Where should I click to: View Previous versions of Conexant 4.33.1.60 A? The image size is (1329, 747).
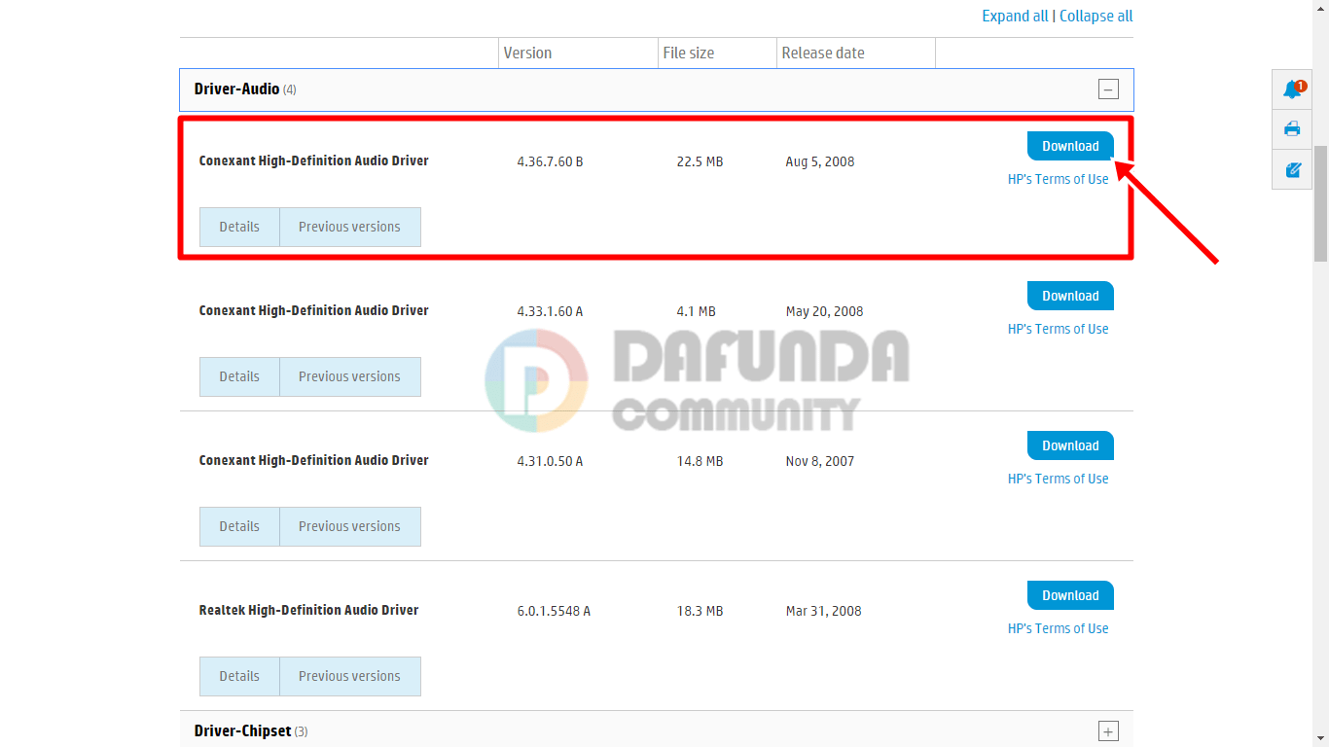pyautogui.click(x=349, y=376)
